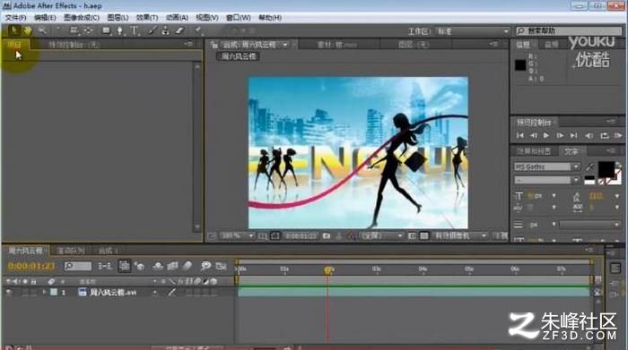Select the Pen tool
The height and width of the screenshot is (350, 628).
[x=119, y=30]
